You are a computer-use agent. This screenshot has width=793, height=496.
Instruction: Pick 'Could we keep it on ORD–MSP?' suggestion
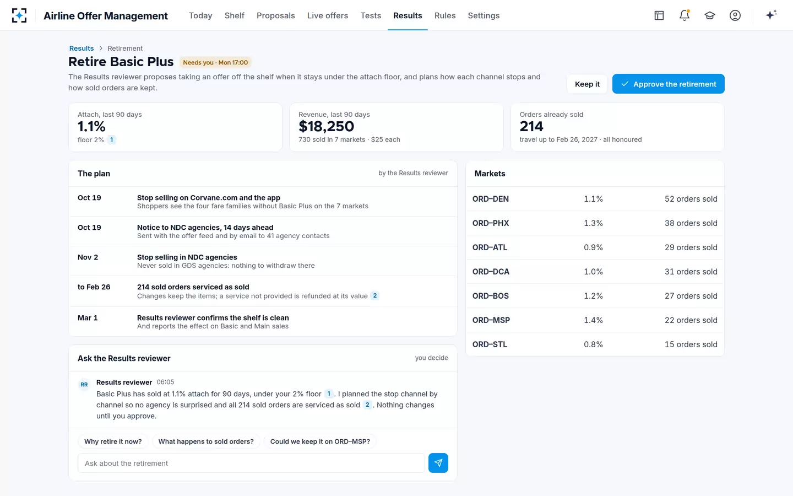point(320,441)
